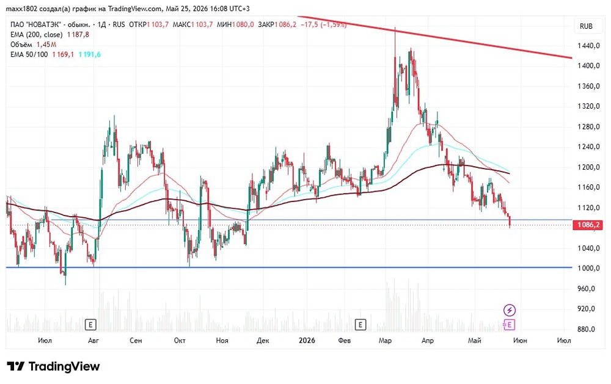The height and width of the screenshot is (384, 611).
Task: Click the 2026 year label on time axis
Action: pos(307,341)
